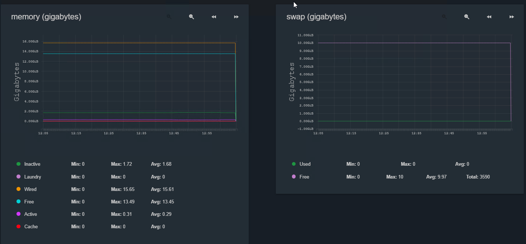Click the 'memory (gigabytes)' panel title
The image size is (526, 244).
tap(46, 17)
